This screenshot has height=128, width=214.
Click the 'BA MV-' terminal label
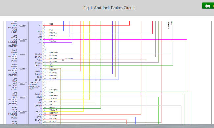[x=39, y=112]
